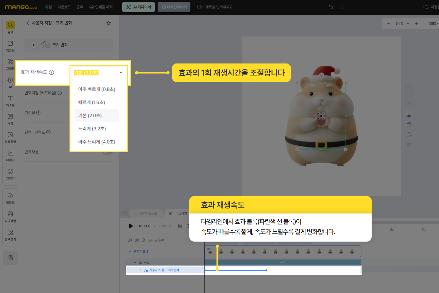439x293 pixels.
Task: Click the undo arrow icon
Action: point(331,7)
